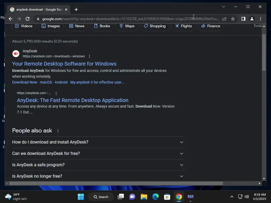Open Chrome side panel
The image size is (271, 203).
(243, 19)
